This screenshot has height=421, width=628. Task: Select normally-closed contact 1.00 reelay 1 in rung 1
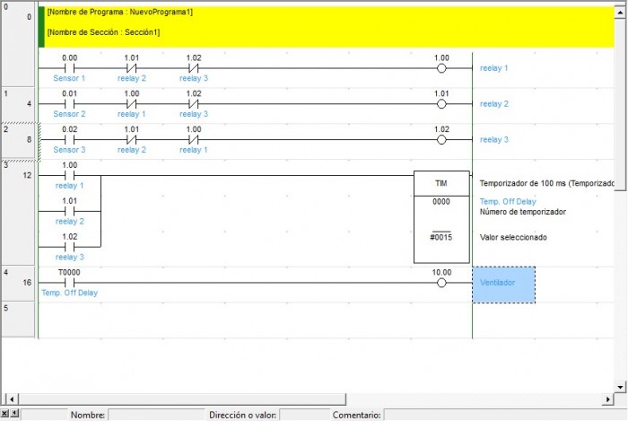[131, 104]
